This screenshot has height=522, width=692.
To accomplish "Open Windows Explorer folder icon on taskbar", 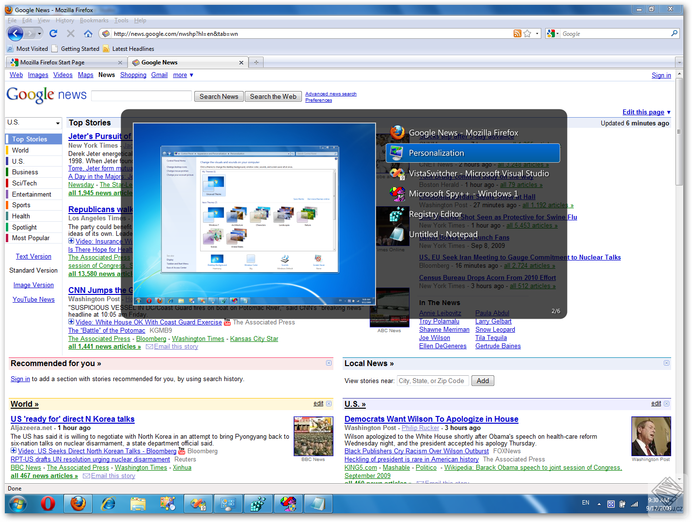I will pos(138,504).
